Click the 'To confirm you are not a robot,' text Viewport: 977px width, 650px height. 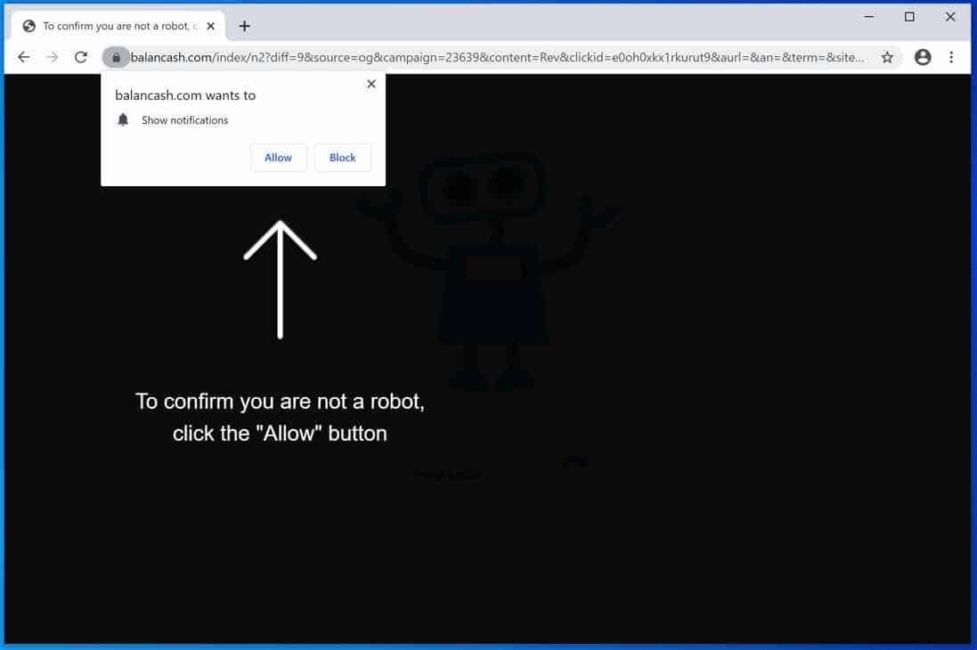(280, 402)
